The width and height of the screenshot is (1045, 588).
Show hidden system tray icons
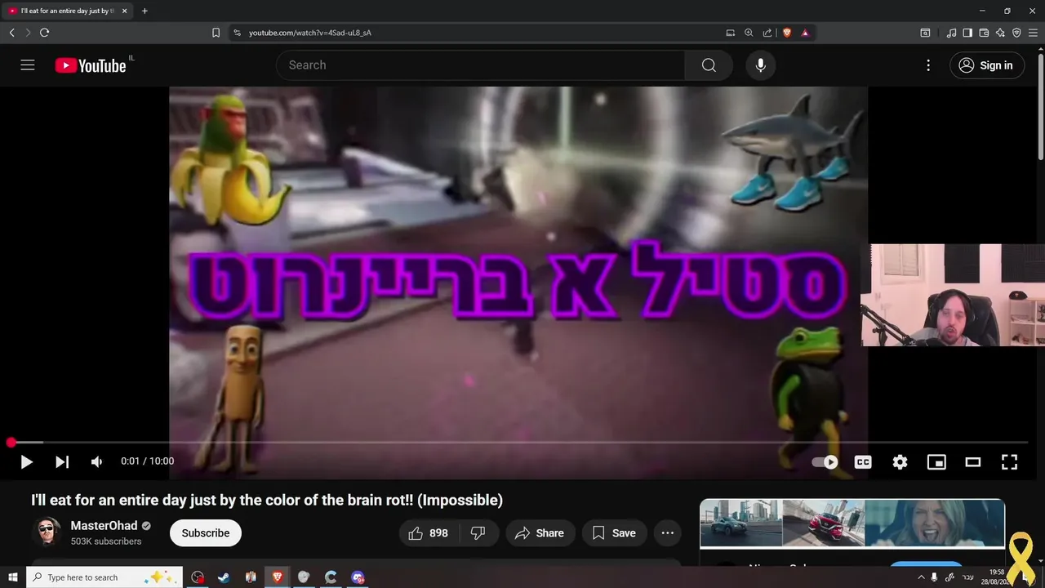tap(922, 577)
